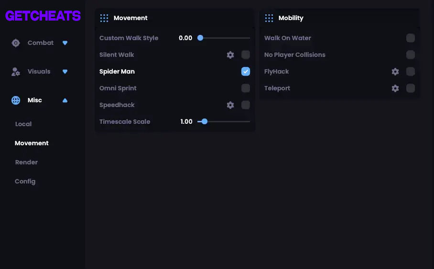Open Speedhack settings gear
The image size is (434, 269).
point(230,105)
